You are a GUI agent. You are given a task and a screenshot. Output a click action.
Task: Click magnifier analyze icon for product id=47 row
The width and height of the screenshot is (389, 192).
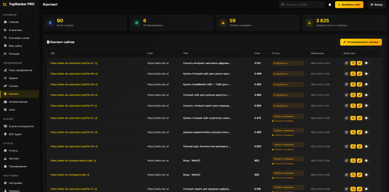point(353,63)
